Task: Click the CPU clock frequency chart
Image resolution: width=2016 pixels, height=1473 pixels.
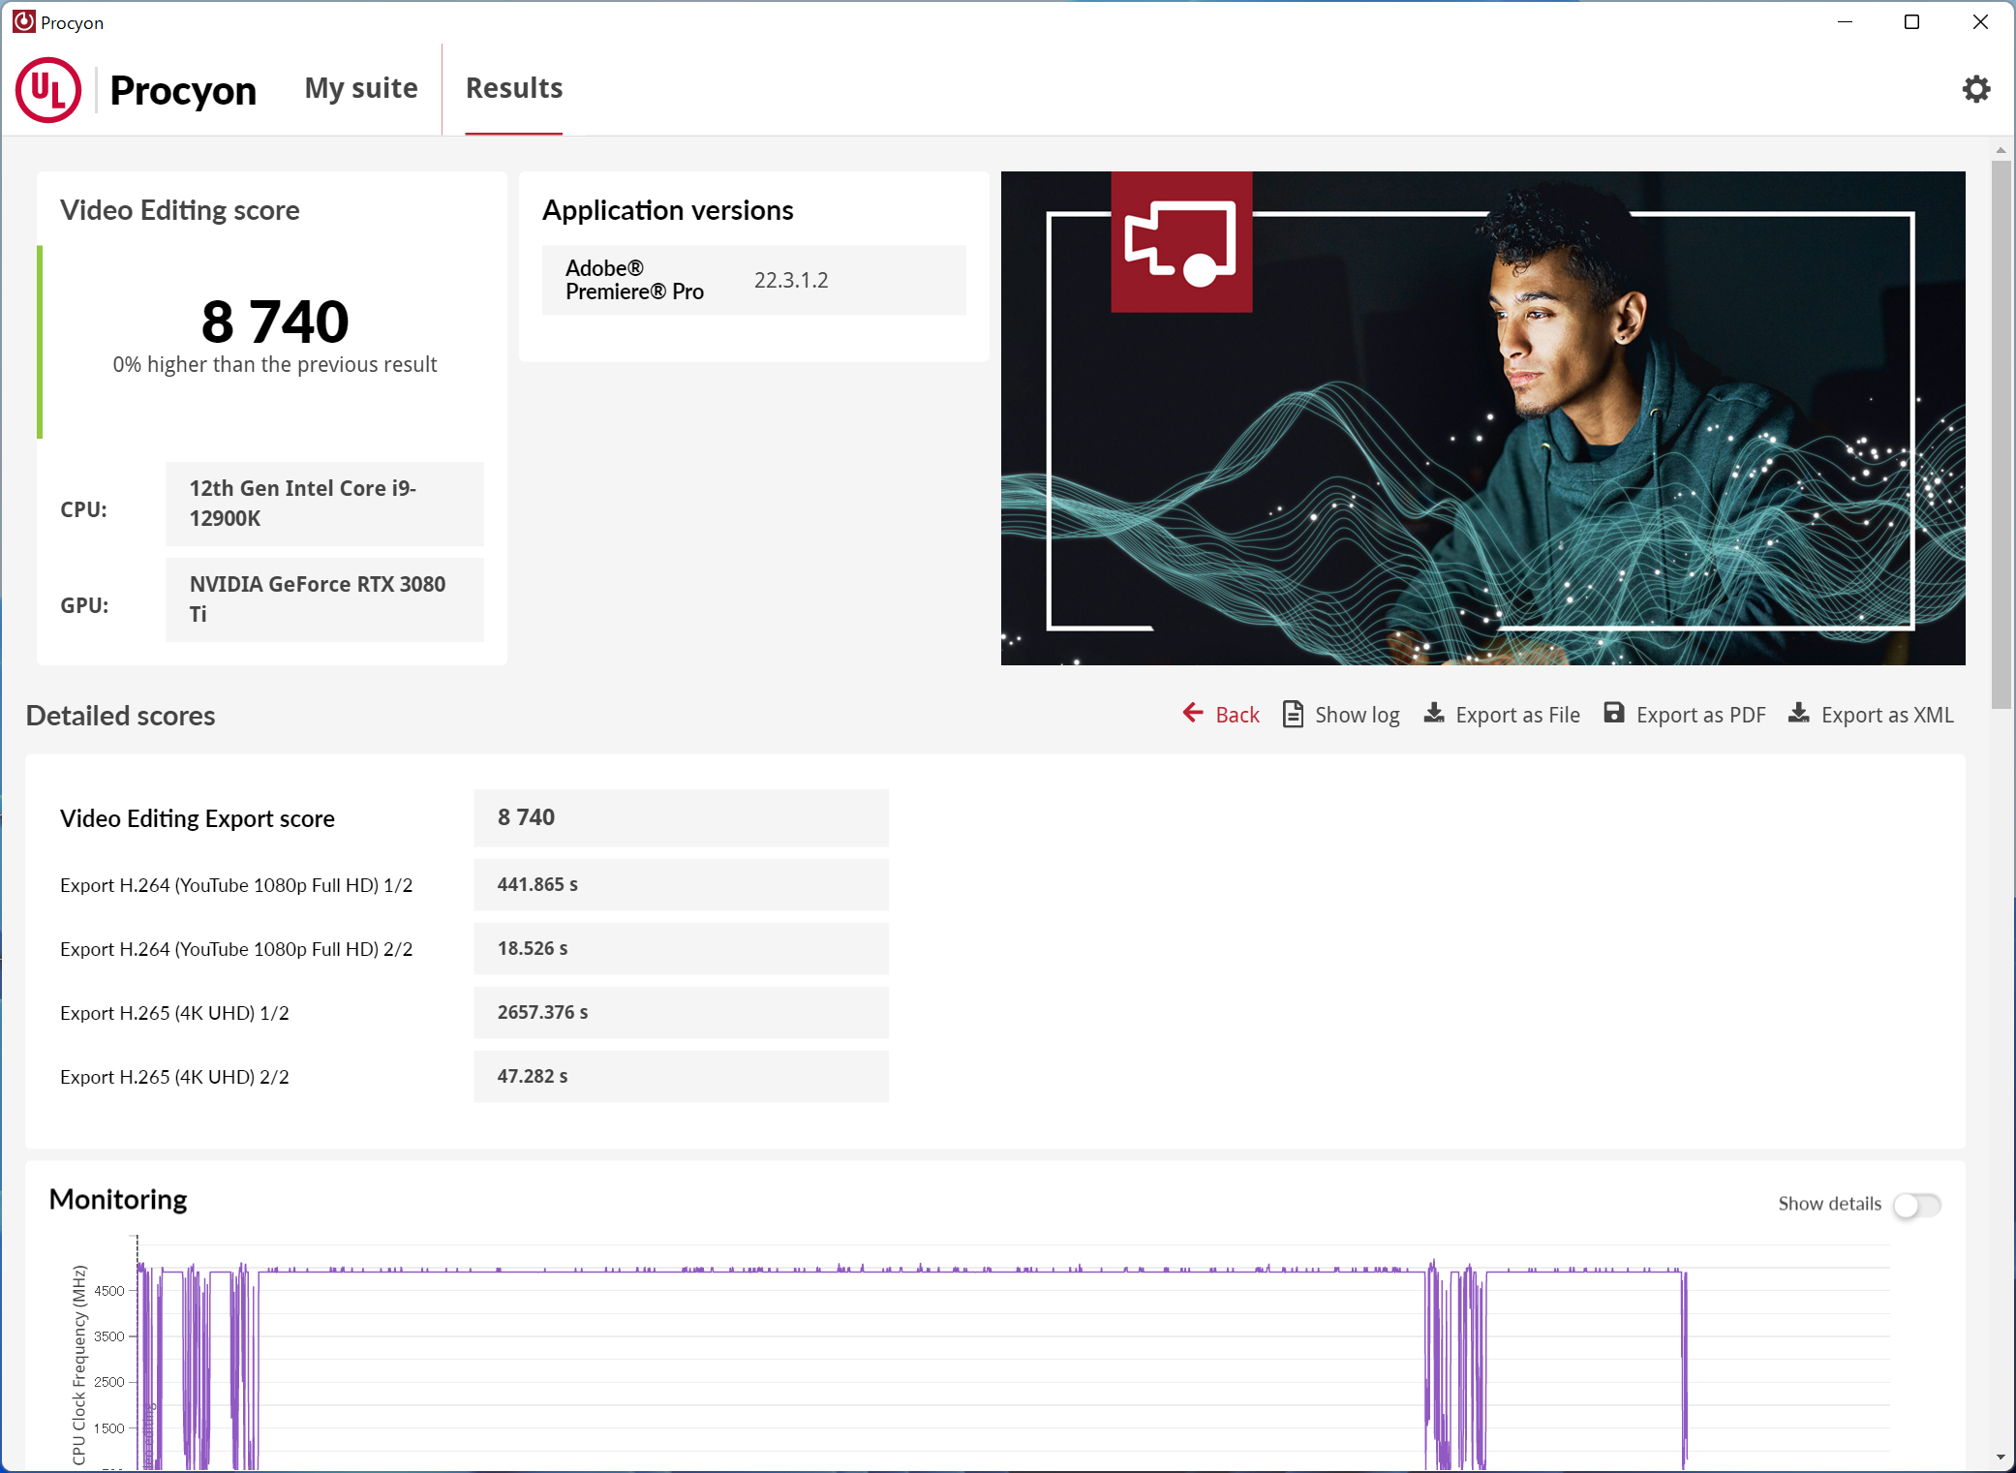Action: [x=968, y=1356]
